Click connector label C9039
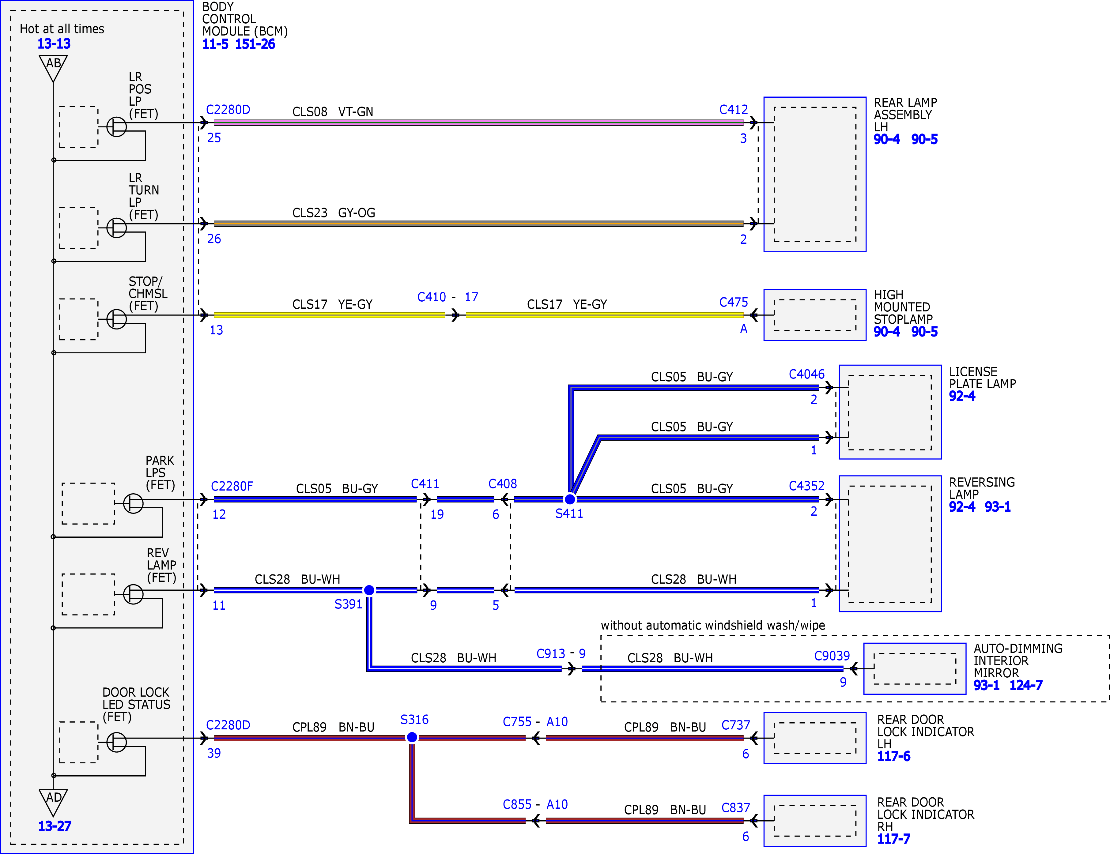Image resolution: width=1110 pixels, height=854 pixels. pyautogui.click(x=832, y=656)
